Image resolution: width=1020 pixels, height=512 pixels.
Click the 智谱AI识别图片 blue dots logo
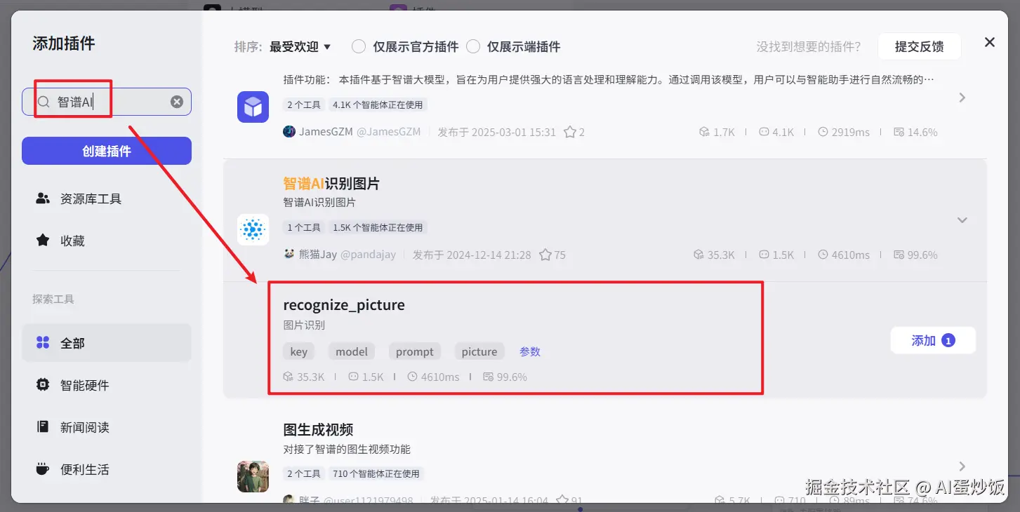click(253, 229)
